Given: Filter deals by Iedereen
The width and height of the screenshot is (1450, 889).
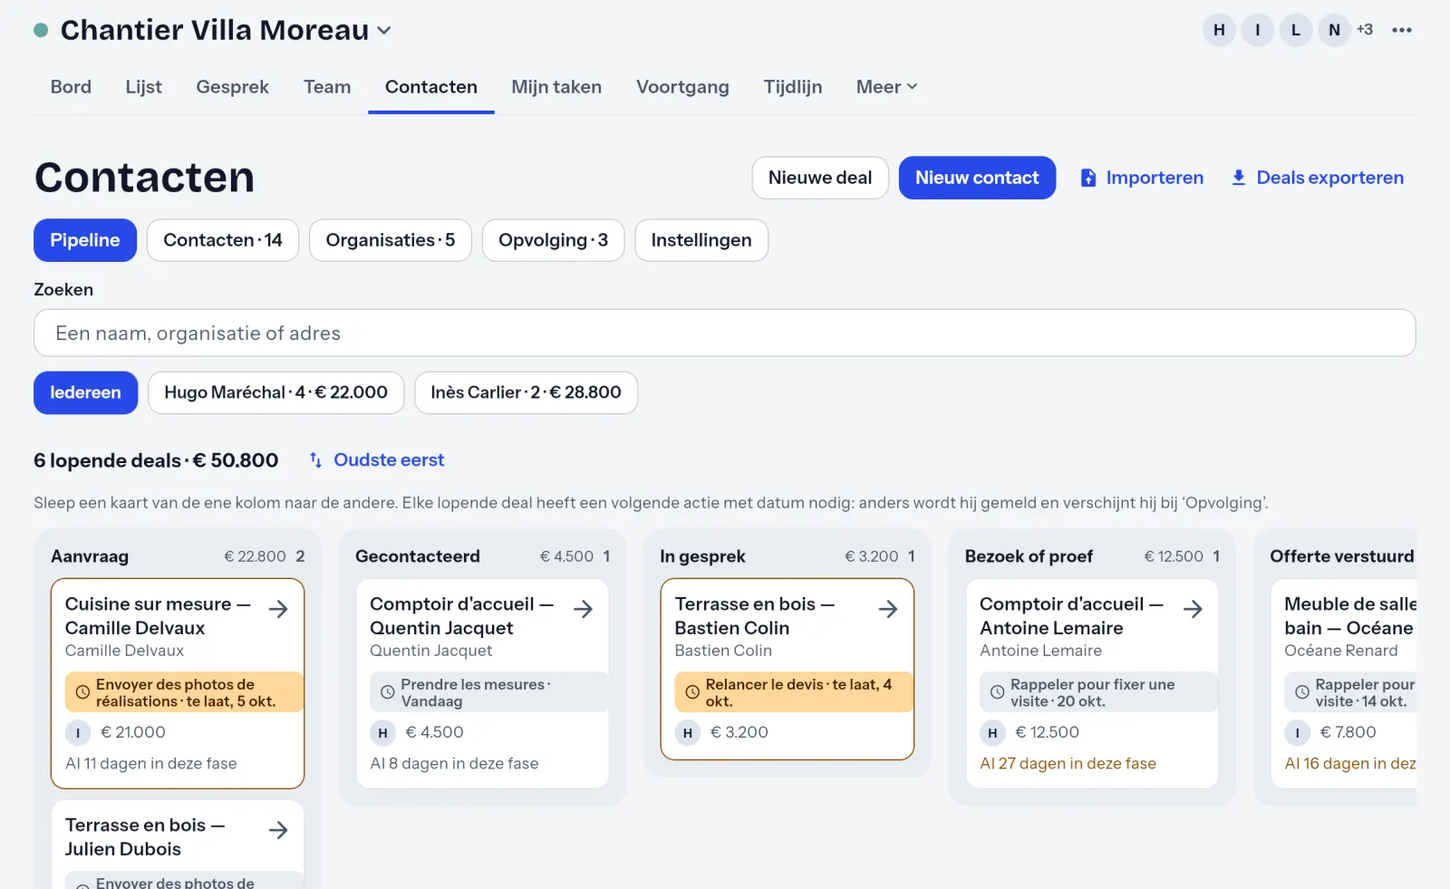Looking at the screenshot, I should [85, 392].
